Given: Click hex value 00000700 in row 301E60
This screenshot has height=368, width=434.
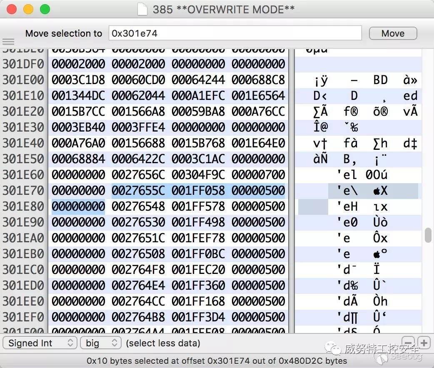Looking at the screenshot, I should coord(258,175).
